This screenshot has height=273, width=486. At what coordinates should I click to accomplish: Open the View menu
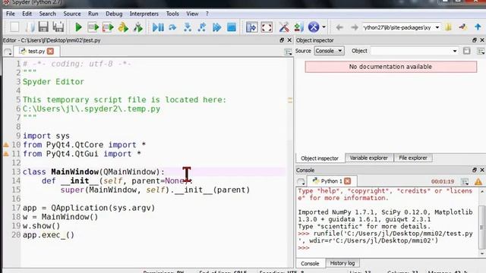(192, 14)
